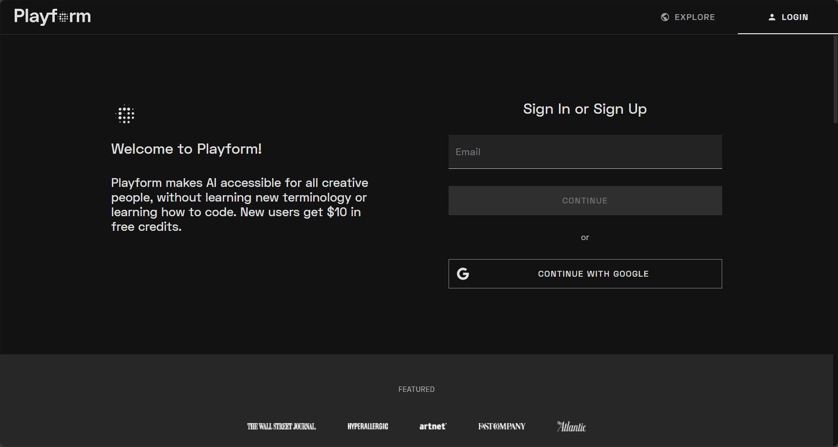Click the Playform logo in header
The width and height of the screenshot is (838, 447).
click(x=52, y=17)
